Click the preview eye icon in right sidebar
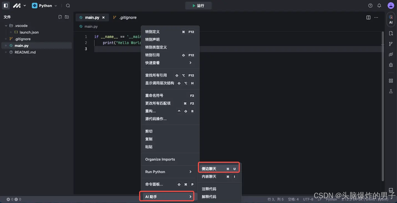The image size is (397, 203). pos(391,54)
